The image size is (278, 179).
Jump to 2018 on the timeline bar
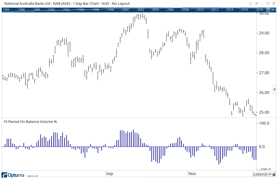(260, 10)
